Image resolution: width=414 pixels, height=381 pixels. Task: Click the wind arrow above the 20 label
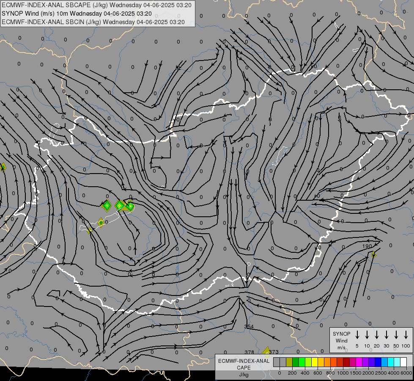pos(377,335)
